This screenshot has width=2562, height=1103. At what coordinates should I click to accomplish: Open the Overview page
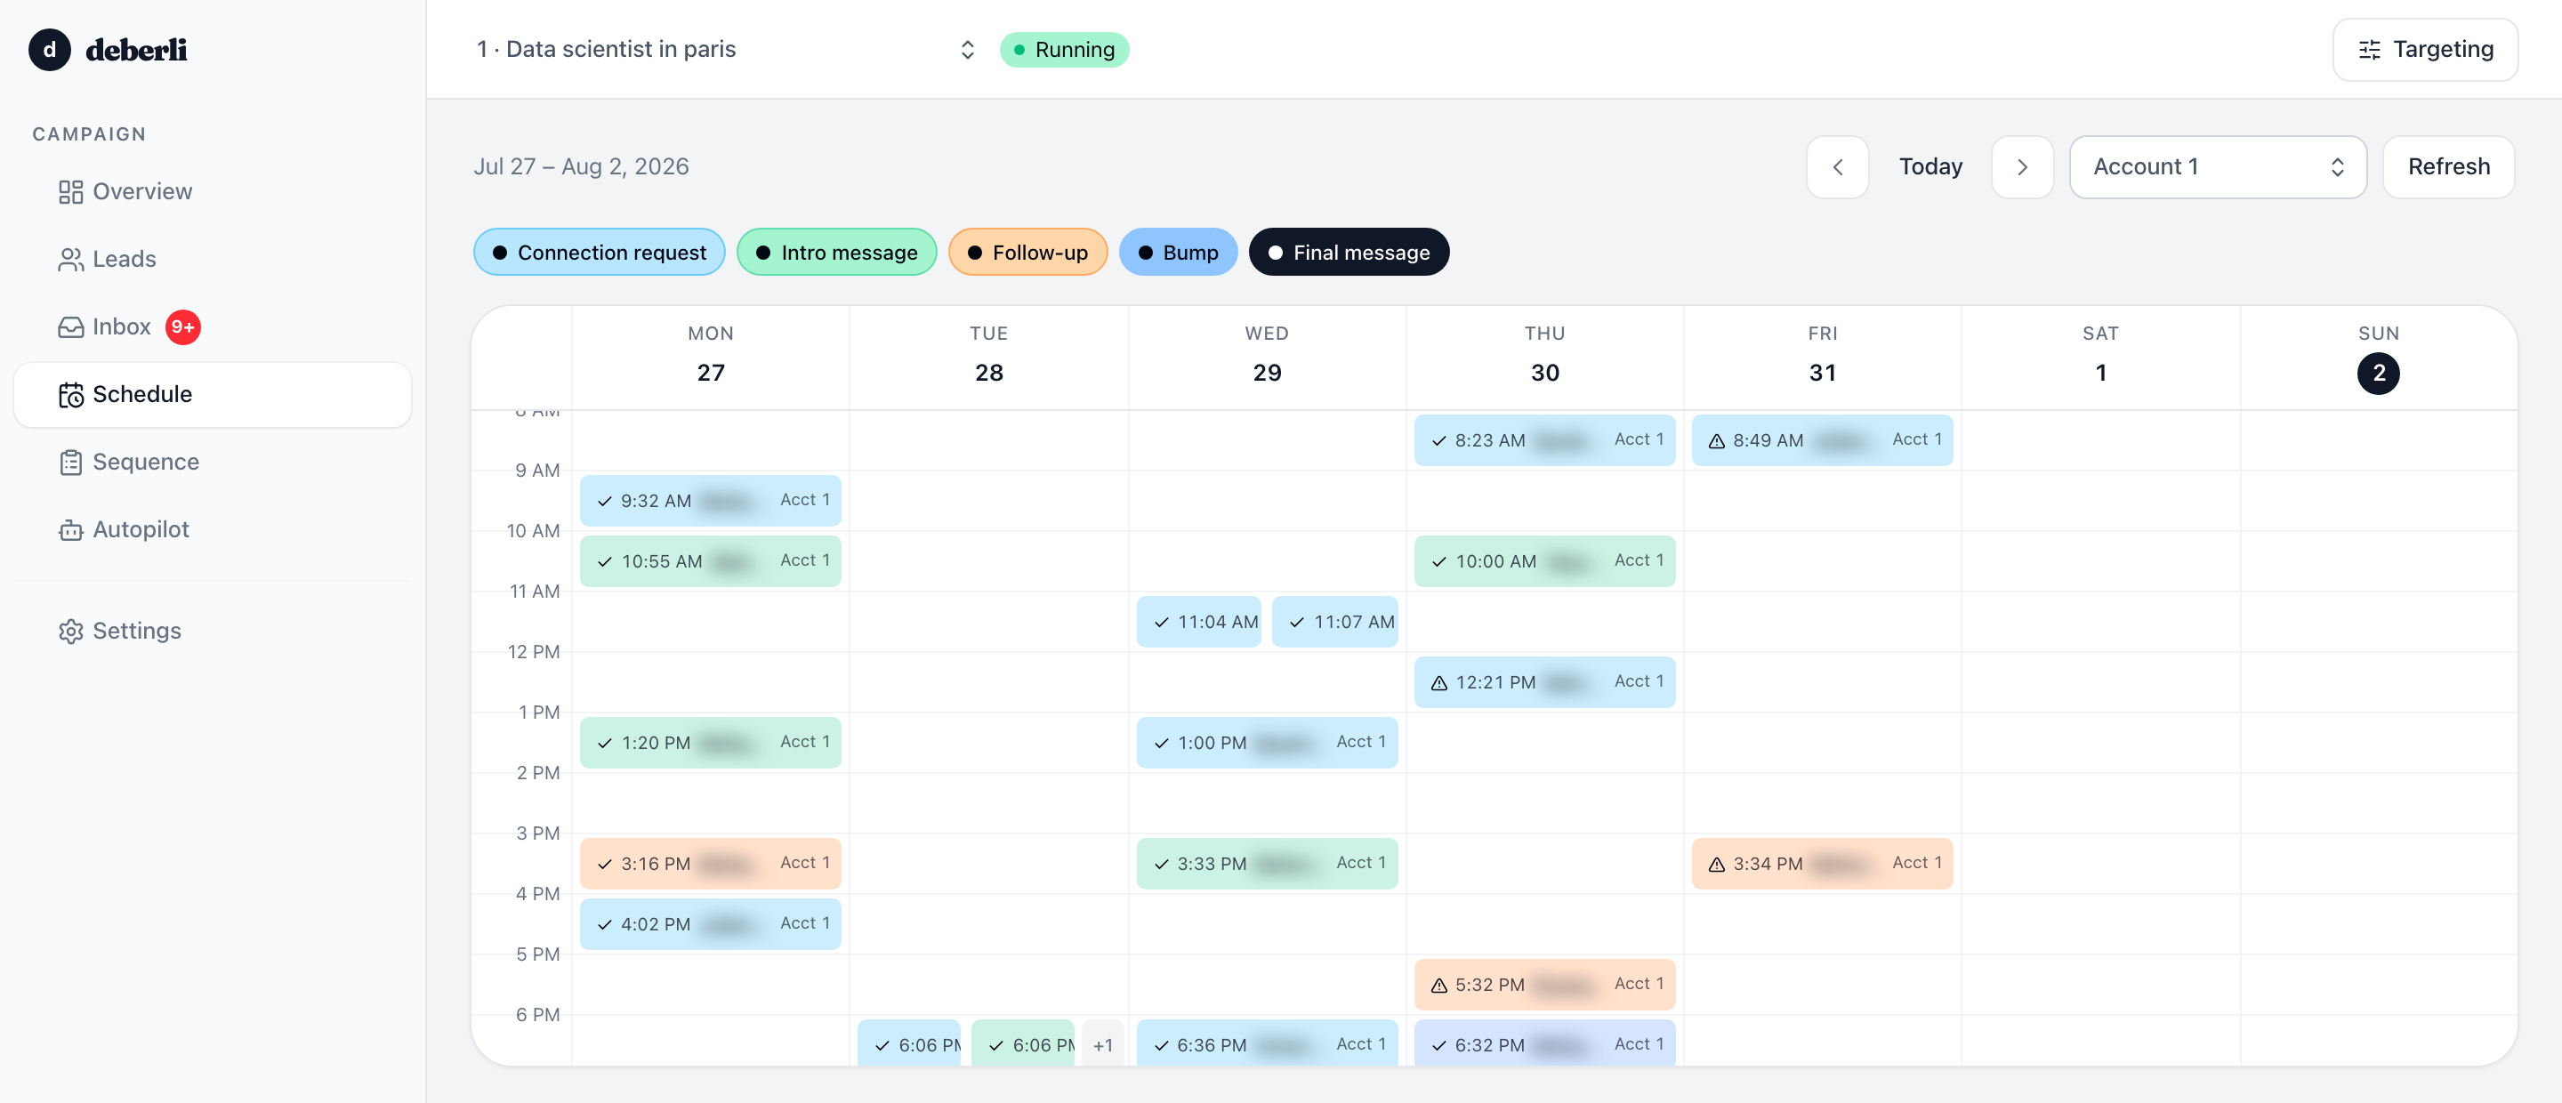click(212, 192)
